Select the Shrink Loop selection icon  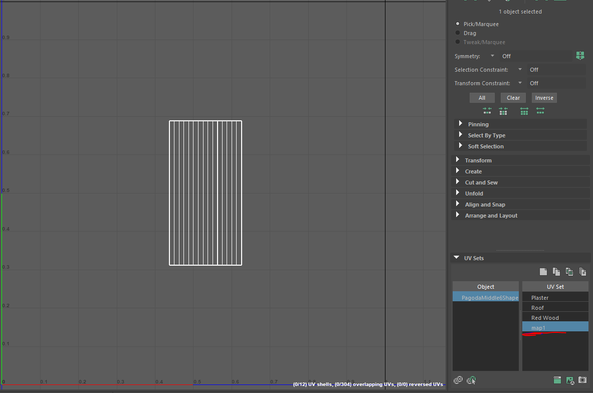[x=503, y=111]
